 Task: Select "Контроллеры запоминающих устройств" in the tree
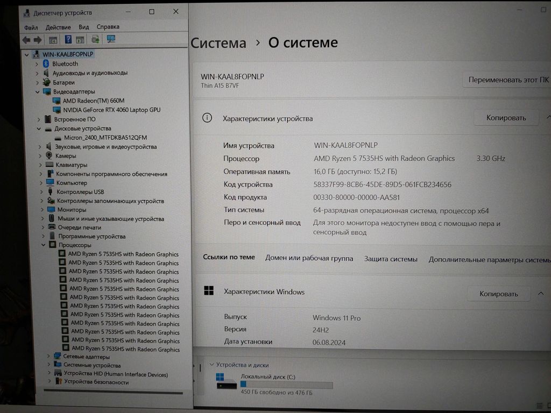point(110,201)
